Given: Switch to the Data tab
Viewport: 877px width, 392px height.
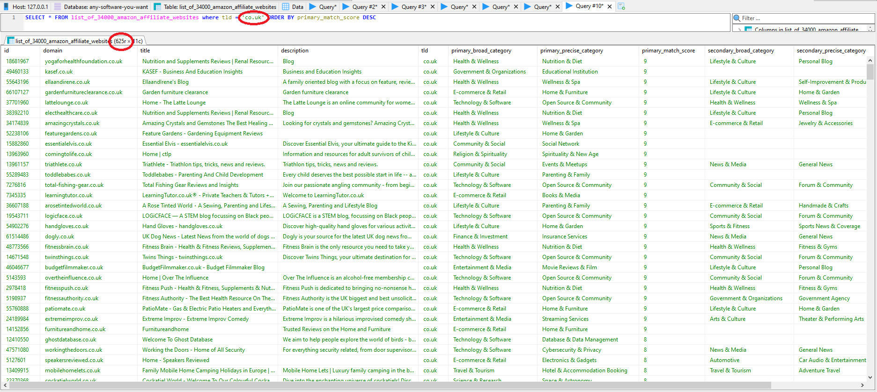Looking at the screenshot, I should [x=293, y=7].
